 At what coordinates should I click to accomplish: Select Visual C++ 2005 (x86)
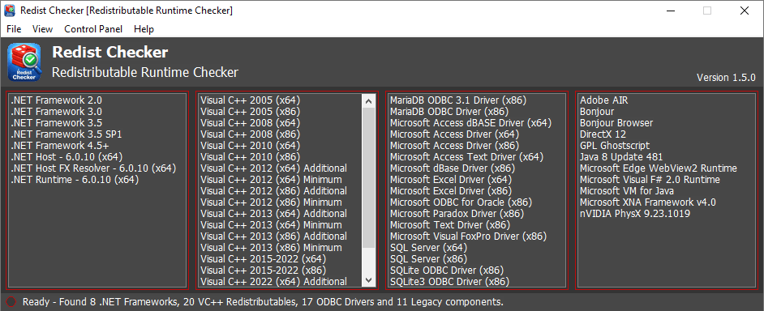[250, 112]
